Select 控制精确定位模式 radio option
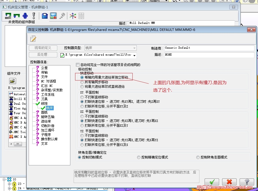Screen dimensions: 258x191 coord(139,157)
